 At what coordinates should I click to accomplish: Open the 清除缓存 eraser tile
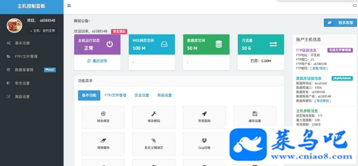click(103, 144)
